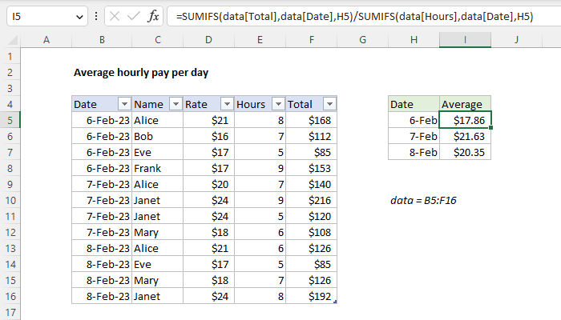The image size is (561, 320).
Task: Select row 5 header
Action: point(10,120)
